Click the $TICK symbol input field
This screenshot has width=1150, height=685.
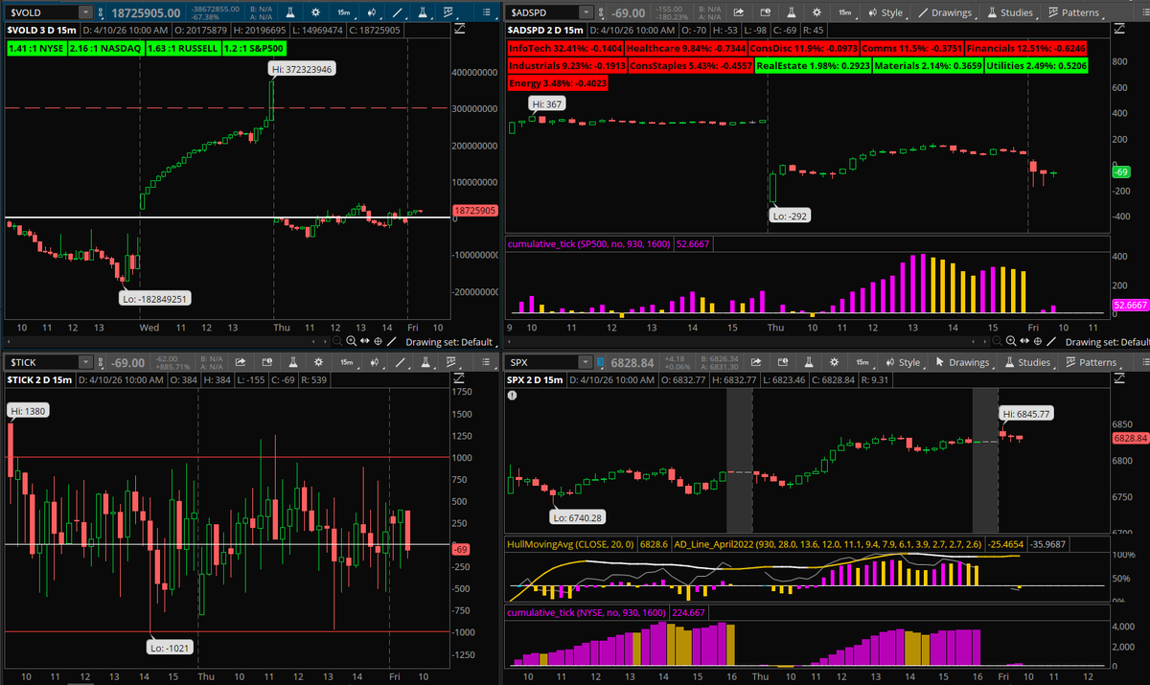coord(42,362)
